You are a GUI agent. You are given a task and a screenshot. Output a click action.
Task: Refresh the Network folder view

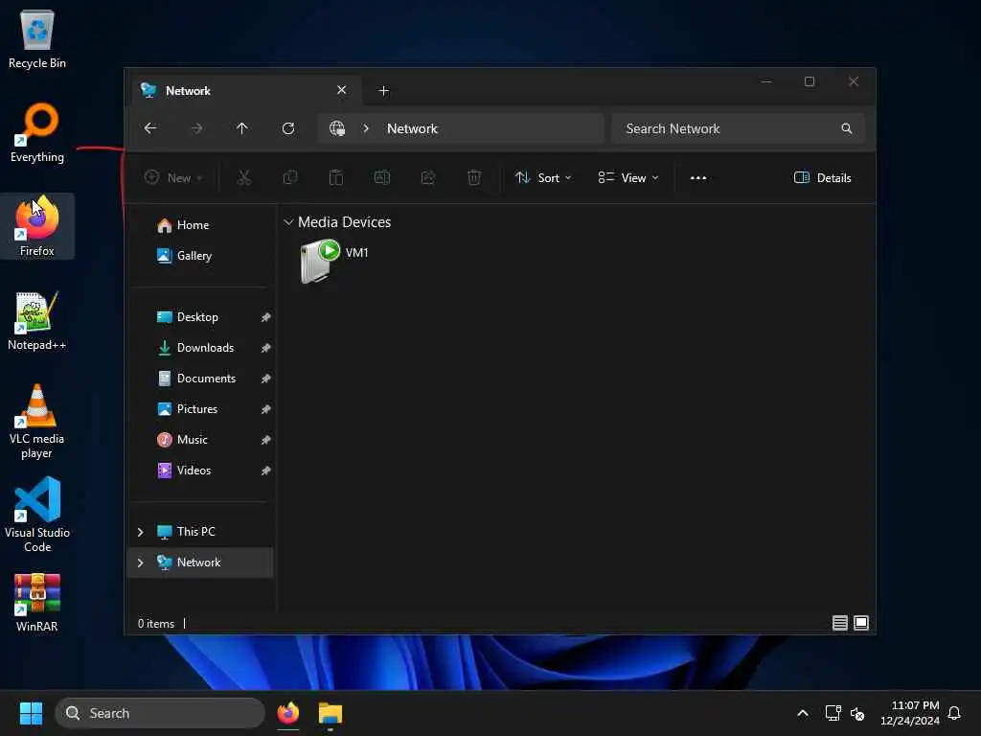pyautogui.click(x=288, y=128)
